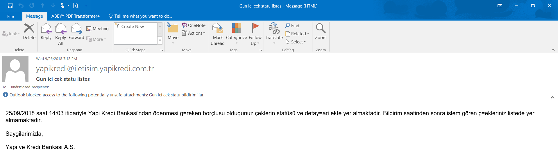Open Quick Steps dialog launcher

[x=162, y=50]
